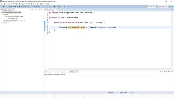The image size is (174, 98).
Task: Open the File menu
Action: point(2,4)
